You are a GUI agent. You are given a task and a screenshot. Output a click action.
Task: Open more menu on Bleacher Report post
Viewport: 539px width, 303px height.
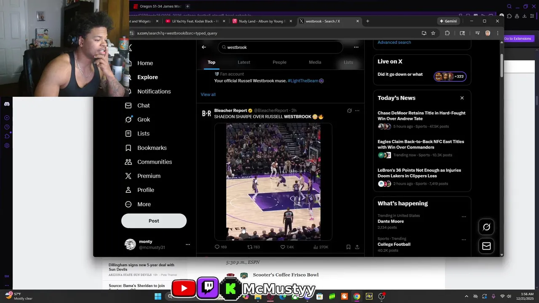[357, 111]
